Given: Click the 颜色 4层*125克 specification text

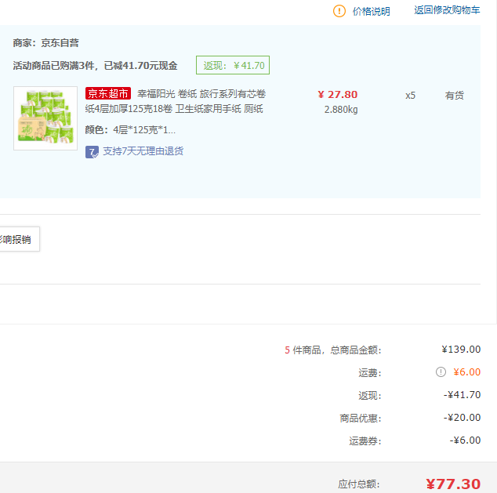Looking at the screenshot, I should 130,130.
